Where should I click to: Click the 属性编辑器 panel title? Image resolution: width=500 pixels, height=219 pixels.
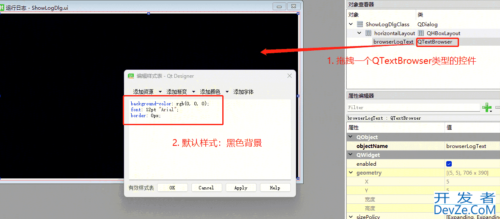pos(361,96)
